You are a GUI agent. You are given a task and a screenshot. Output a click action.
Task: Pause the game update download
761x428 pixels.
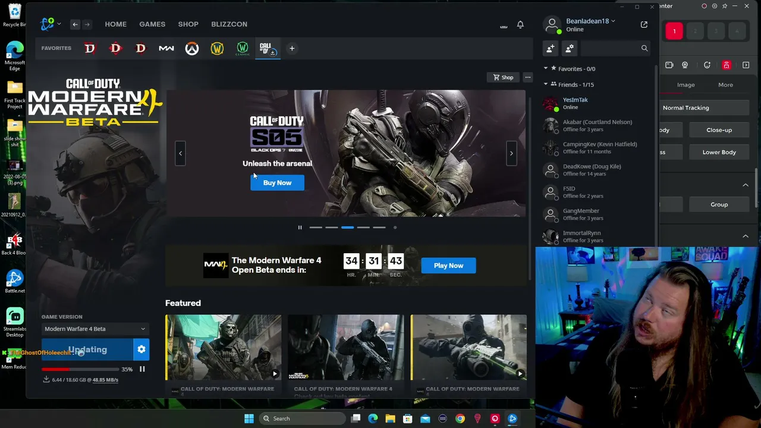click(142, 369)
